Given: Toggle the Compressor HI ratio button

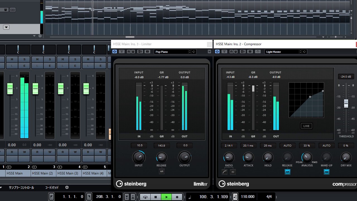Looking at the screenshot, I should click(233, 172).
